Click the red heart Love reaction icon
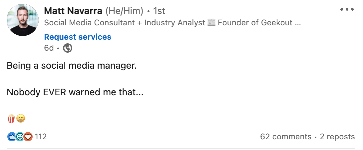Viewport: 363px width, 150px height. (28, 137)
